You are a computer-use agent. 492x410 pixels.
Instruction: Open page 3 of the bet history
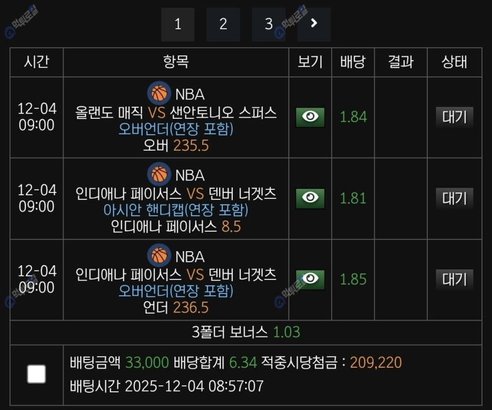point(268,24)
